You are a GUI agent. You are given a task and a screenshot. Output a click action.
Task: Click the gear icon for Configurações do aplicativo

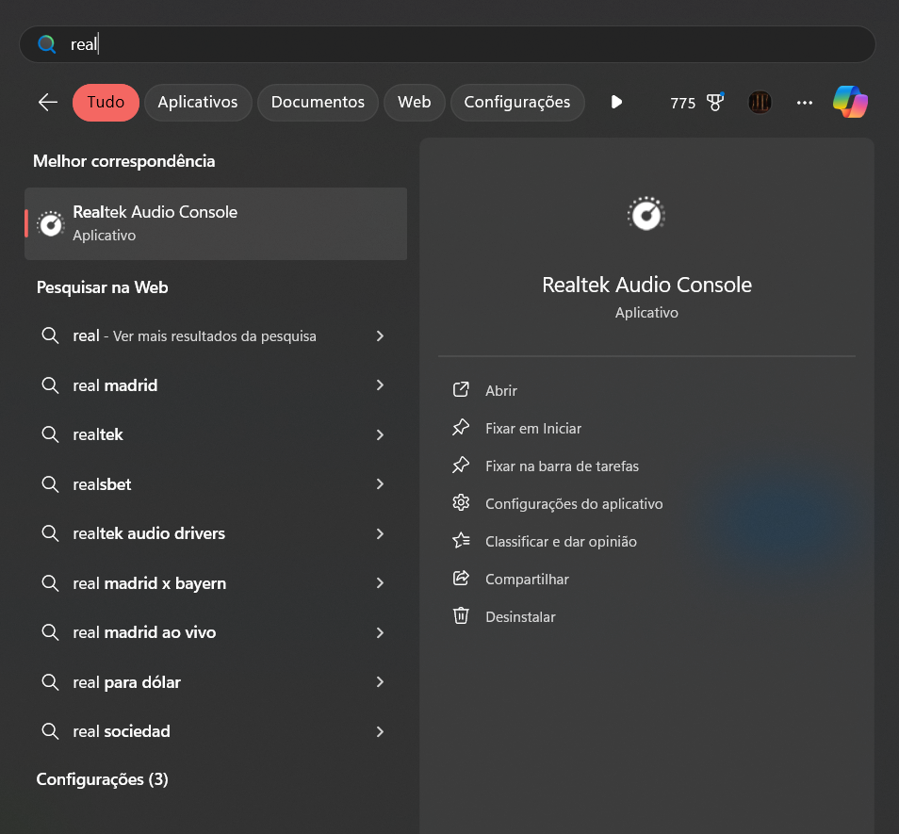tap(461, 503)
